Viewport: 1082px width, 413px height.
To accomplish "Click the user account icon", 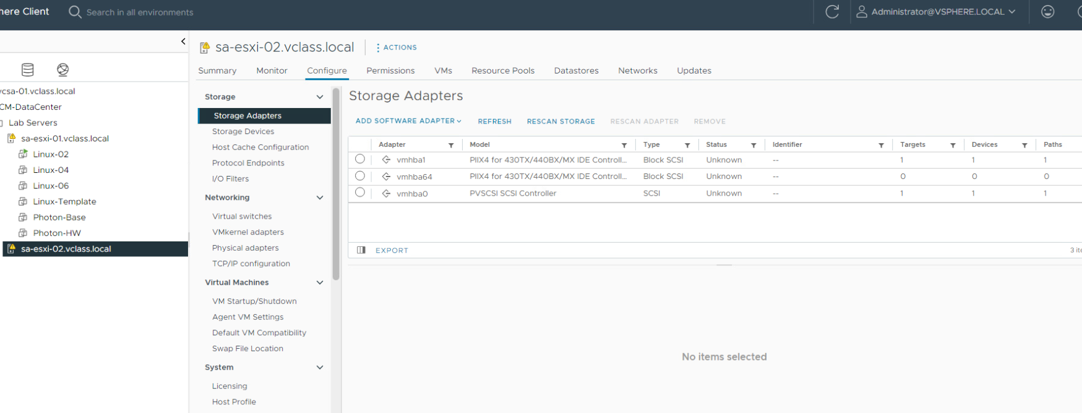I will tap(861, 12).
